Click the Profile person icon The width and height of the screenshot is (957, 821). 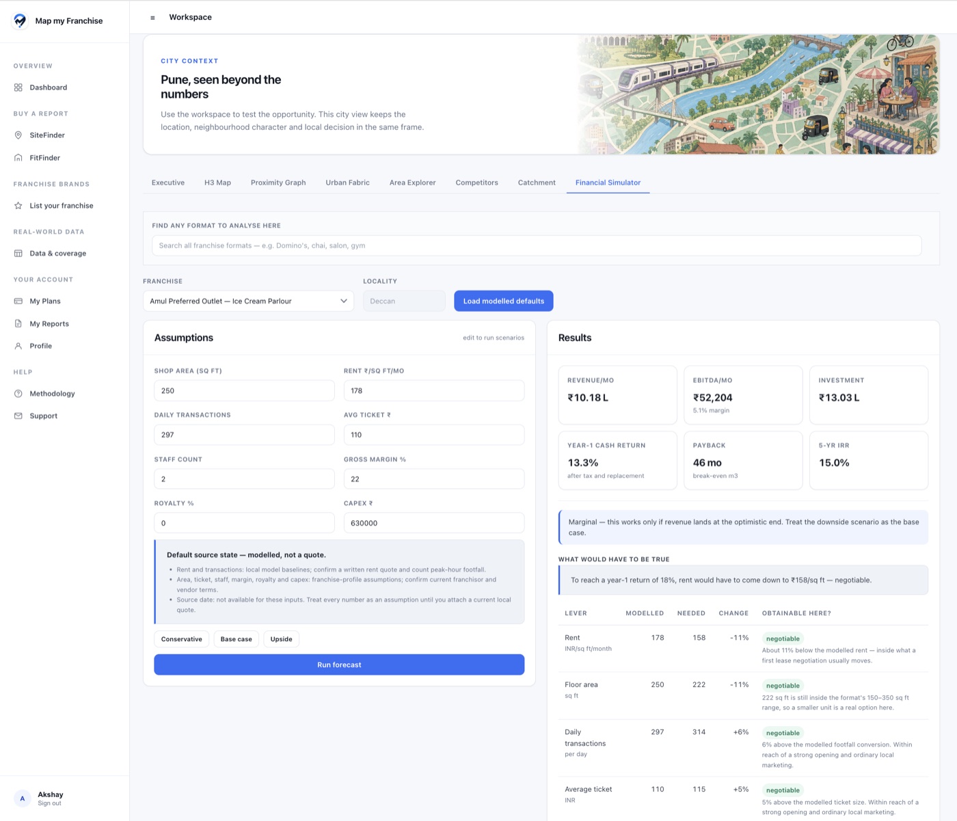coord(18,346)
